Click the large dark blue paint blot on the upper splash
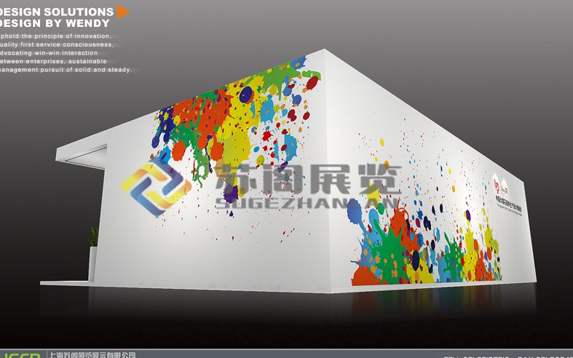The height and width of the screenshot is (358, 573). [247, 94]
